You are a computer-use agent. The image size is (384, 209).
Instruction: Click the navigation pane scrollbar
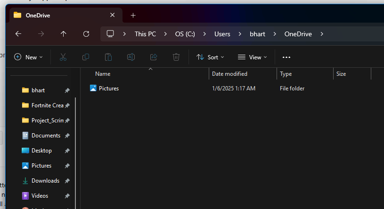tap(75, 153)
